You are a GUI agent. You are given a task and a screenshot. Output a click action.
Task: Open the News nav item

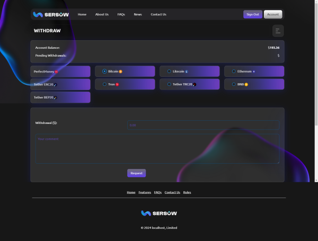(x=138, y=14)
